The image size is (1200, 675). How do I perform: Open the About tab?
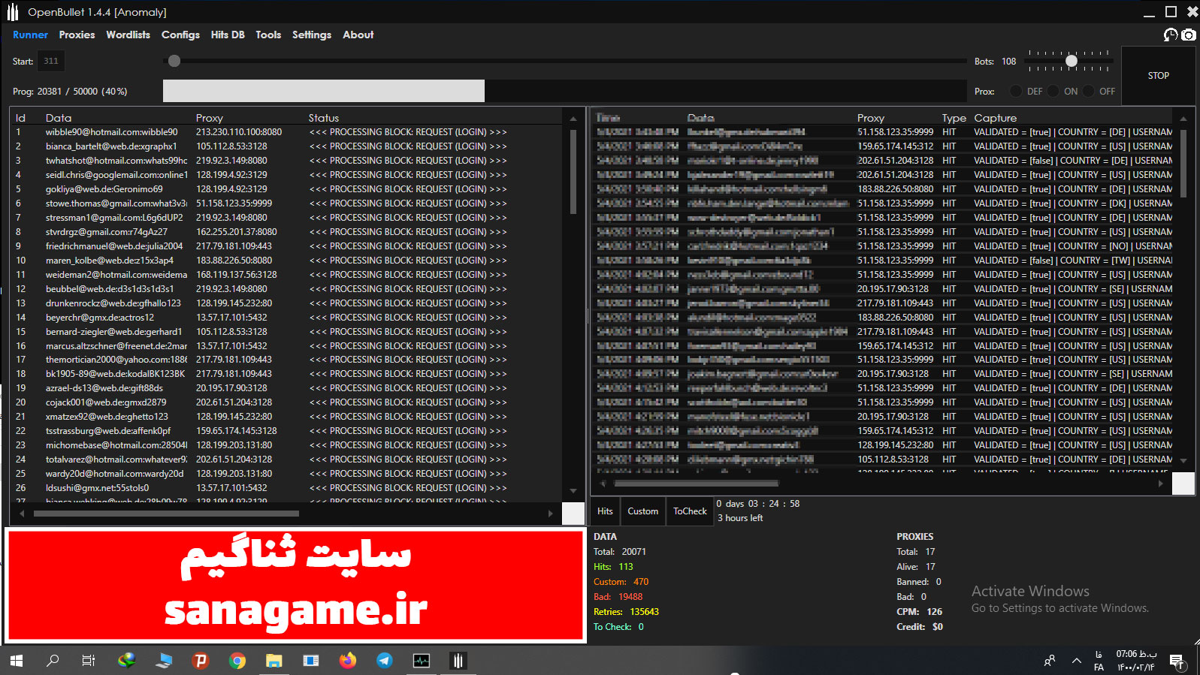tap(358, 35)
